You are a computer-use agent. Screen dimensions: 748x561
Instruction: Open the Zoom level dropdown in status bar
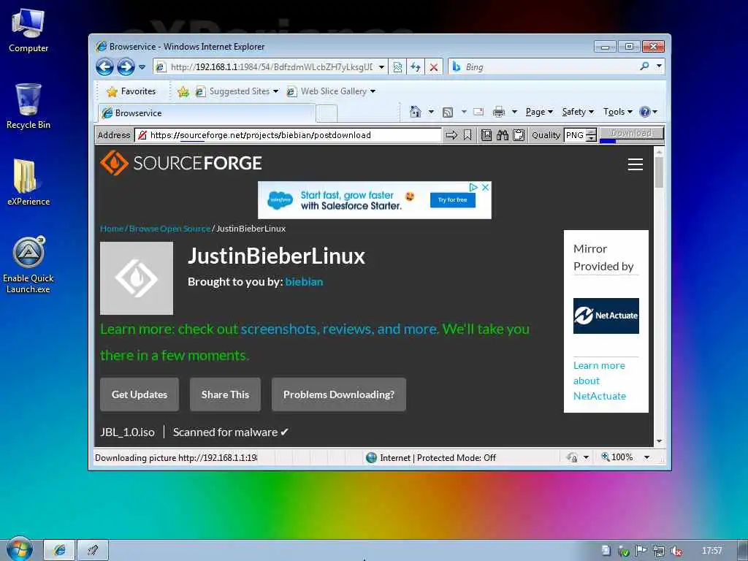coord(646,457)
